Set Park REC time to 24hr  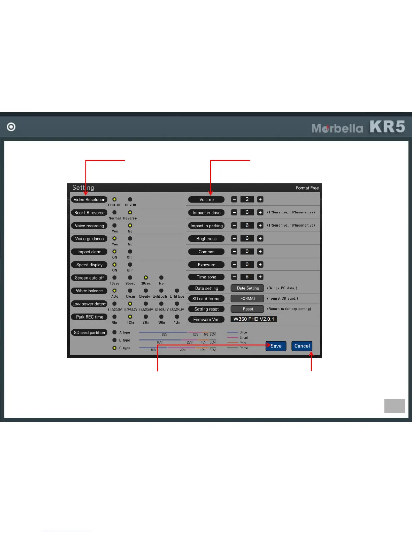pos(146,317)
